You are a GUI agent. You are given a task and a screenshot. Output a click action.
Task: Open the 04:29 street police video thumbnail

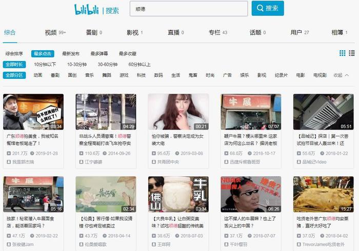point(106,112)
